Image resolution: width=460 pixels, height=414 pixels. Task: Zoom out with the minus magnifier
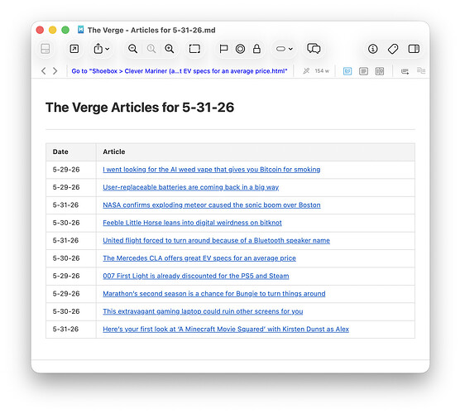(x=132, y=49)
